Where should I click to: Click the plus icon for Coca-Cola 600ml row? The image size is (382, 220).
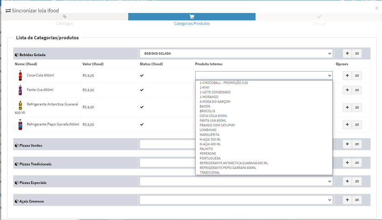[348, 76]
